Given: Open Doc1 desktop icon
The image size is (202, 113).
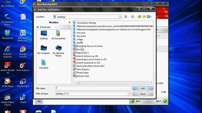Looking at the screenshot, I should pos(23,19).
